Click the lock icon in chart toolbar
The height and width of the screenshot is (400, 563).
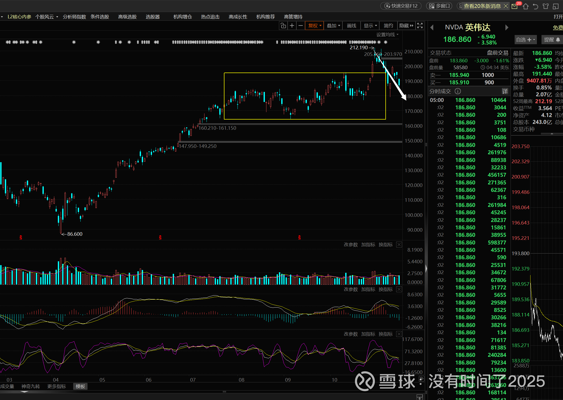283,26
